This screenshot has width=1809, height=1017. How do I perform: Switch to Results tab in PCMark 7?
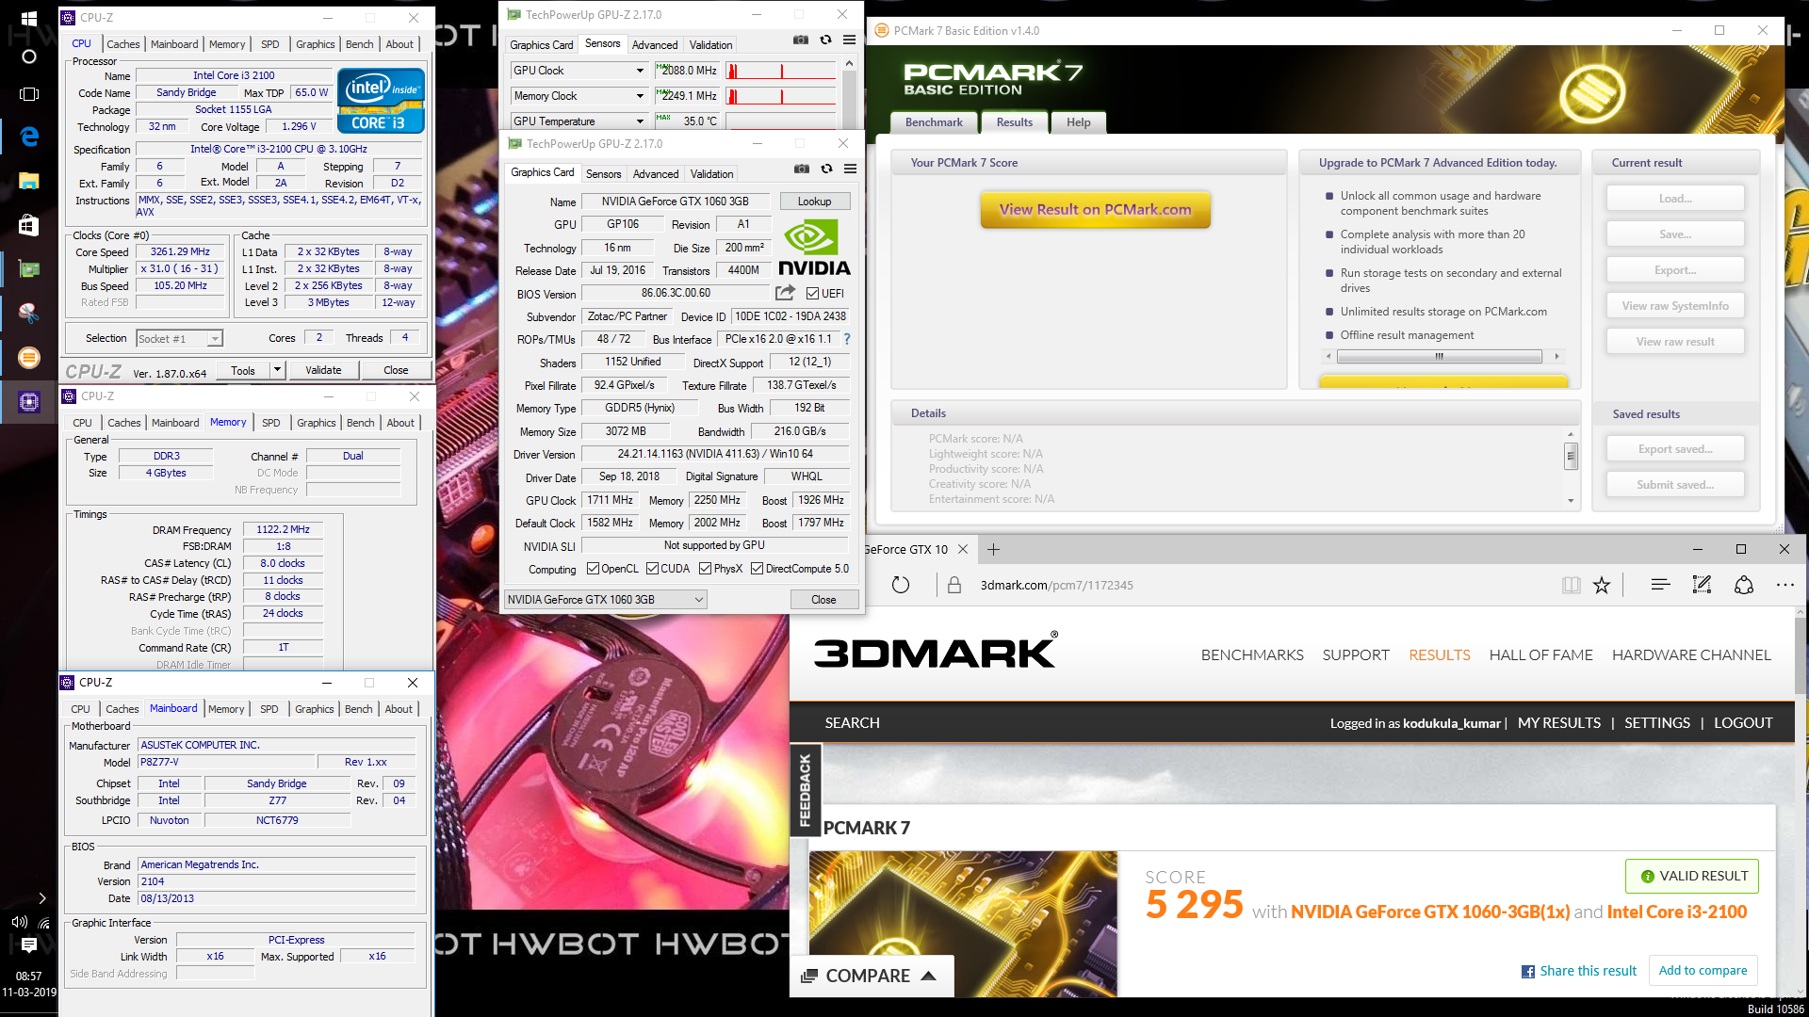(1015, 122)
